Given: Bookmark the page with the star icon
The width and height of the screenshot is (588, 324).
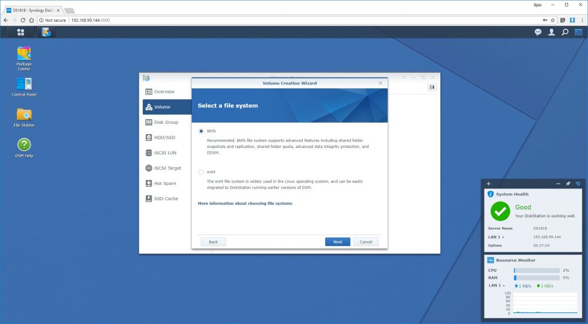Looking at the screenshot, I should [x=553, y=20].
